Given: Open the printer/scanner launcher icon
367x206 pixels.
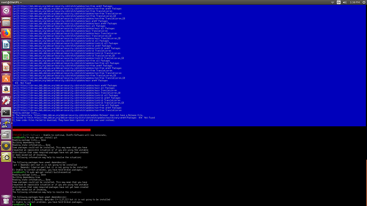Looking at the screenshot, I should pos(6,134).
